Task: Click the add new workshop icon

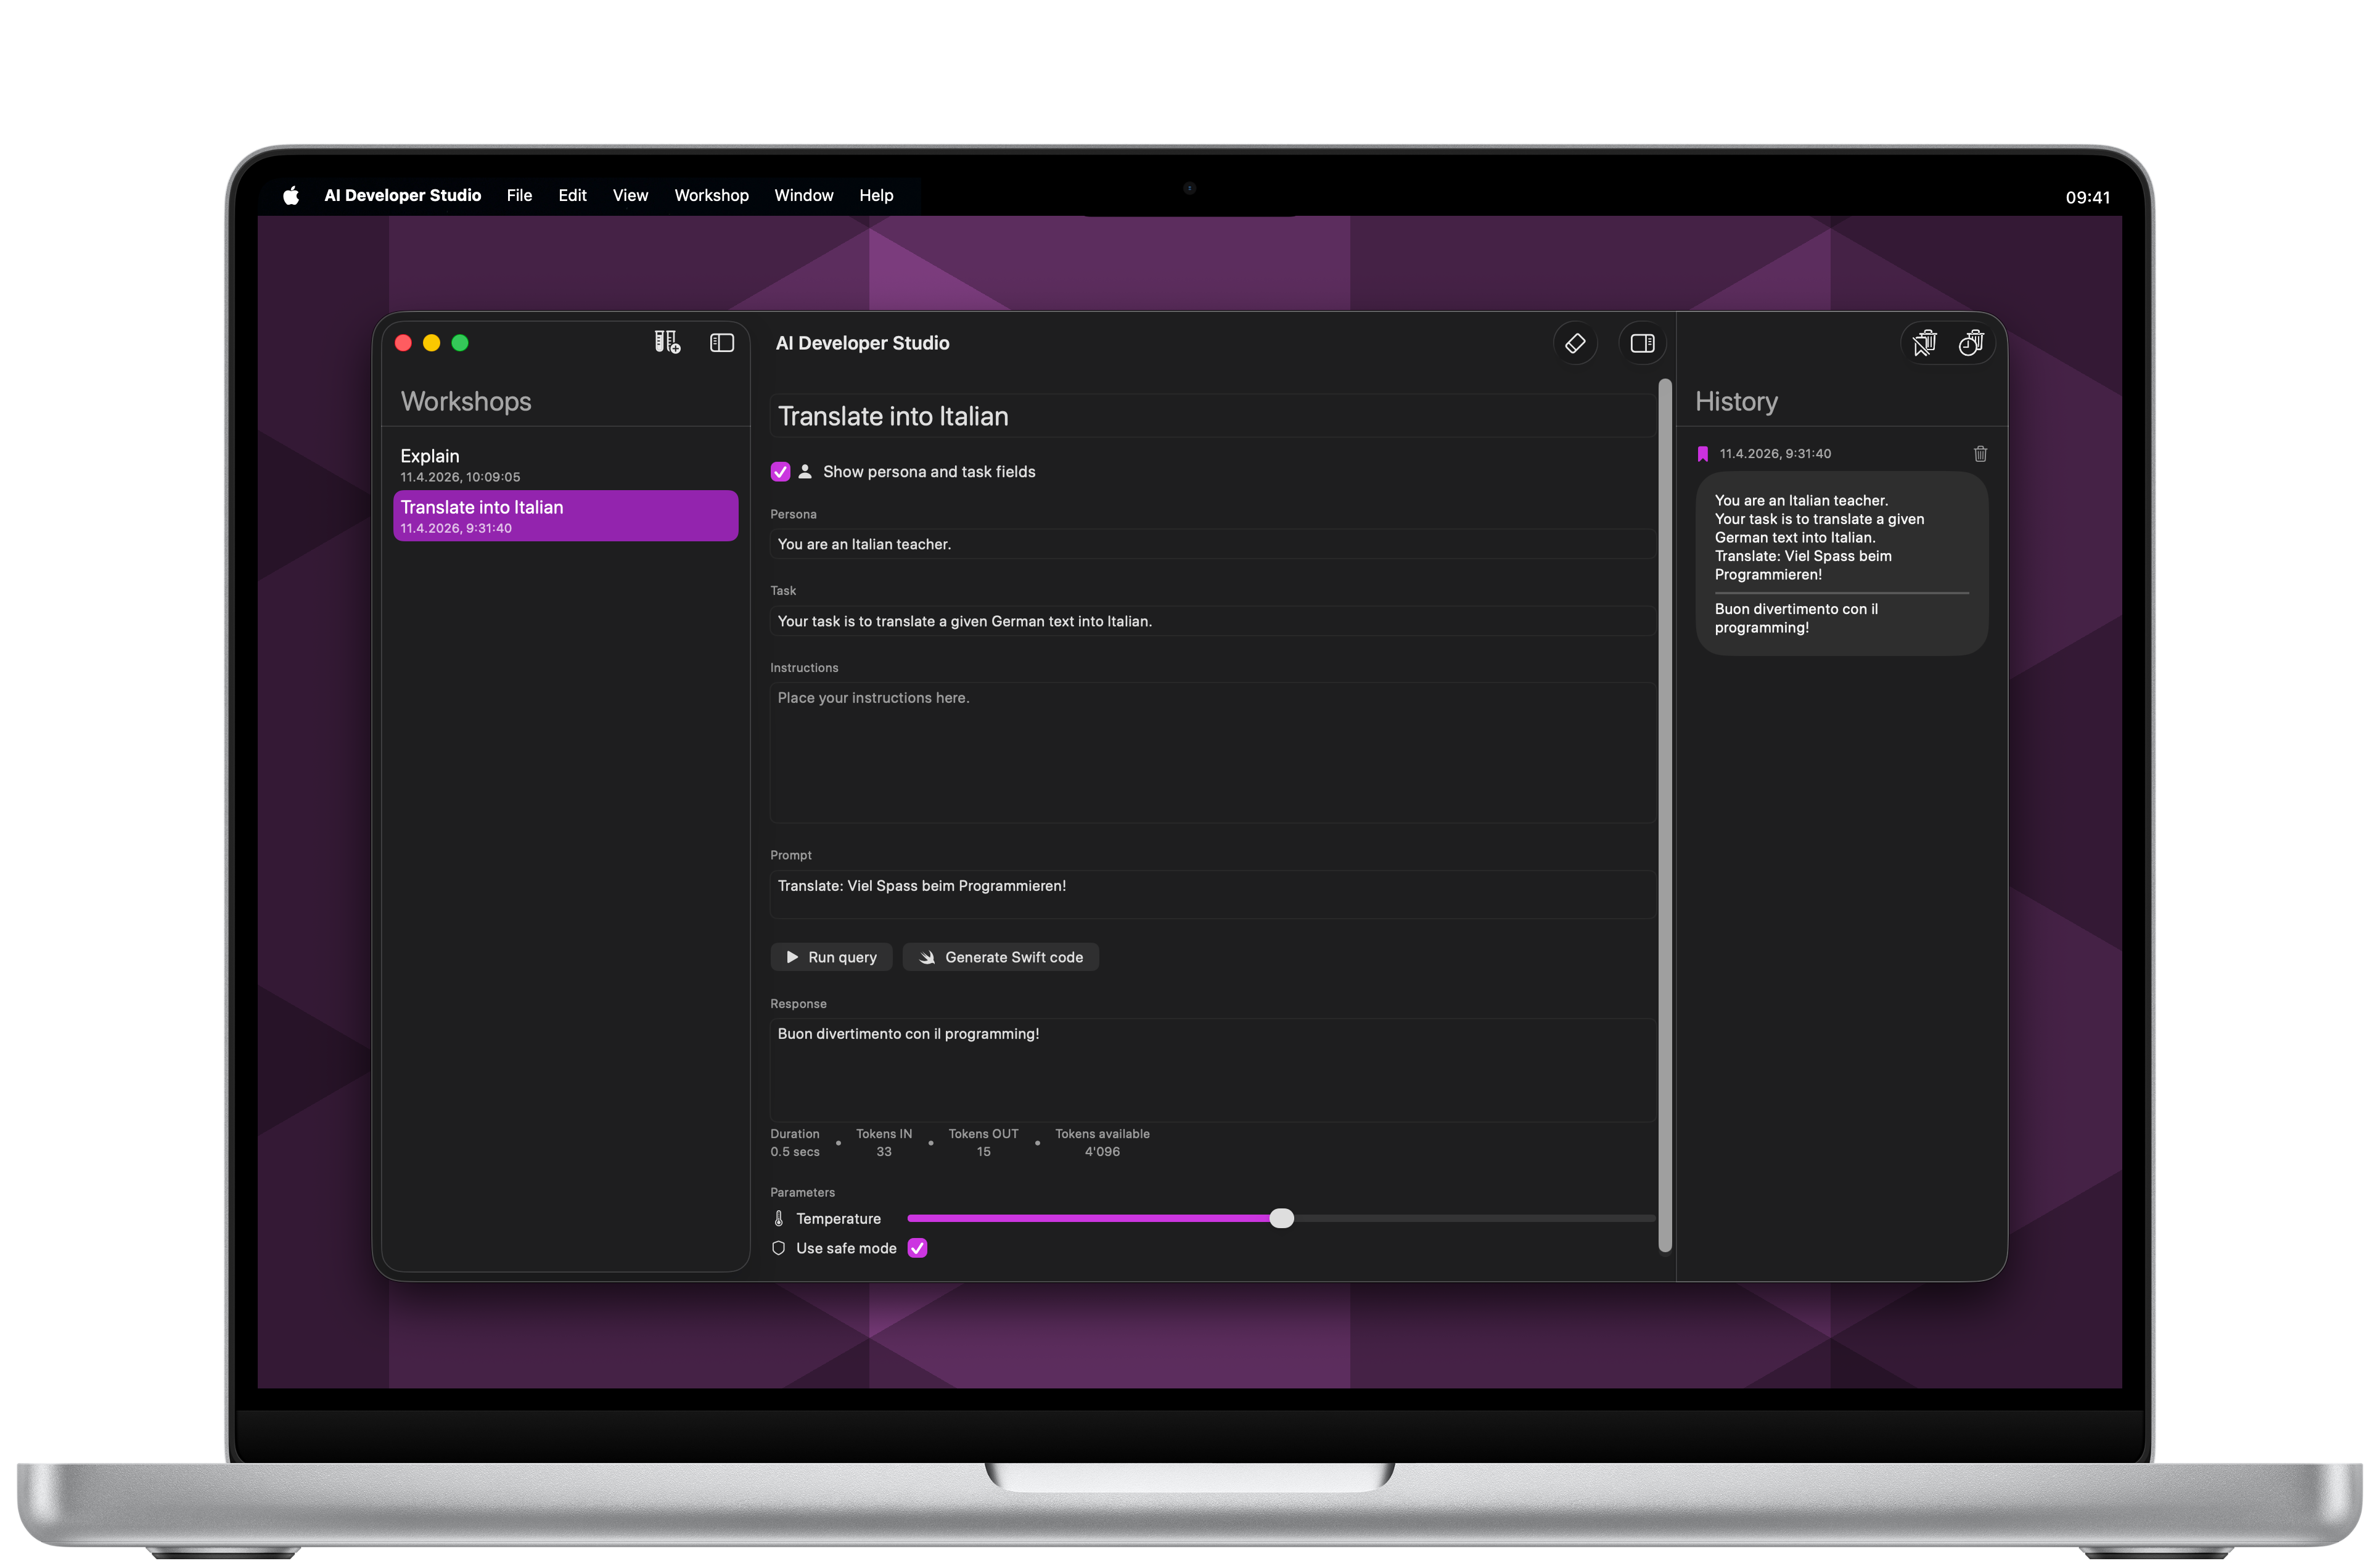Action: tap(667, 343)
